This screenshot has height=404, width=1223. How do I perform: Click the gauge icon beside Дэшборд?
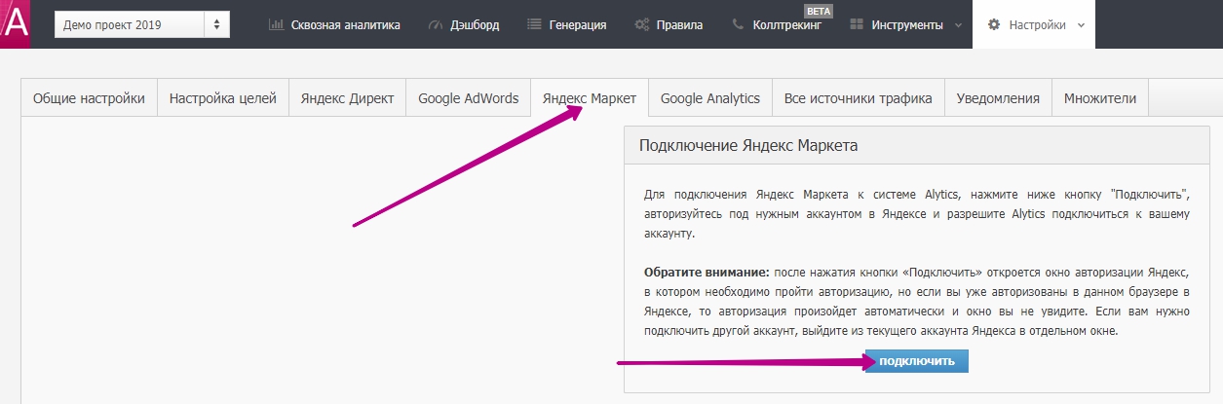pos(436,25)
